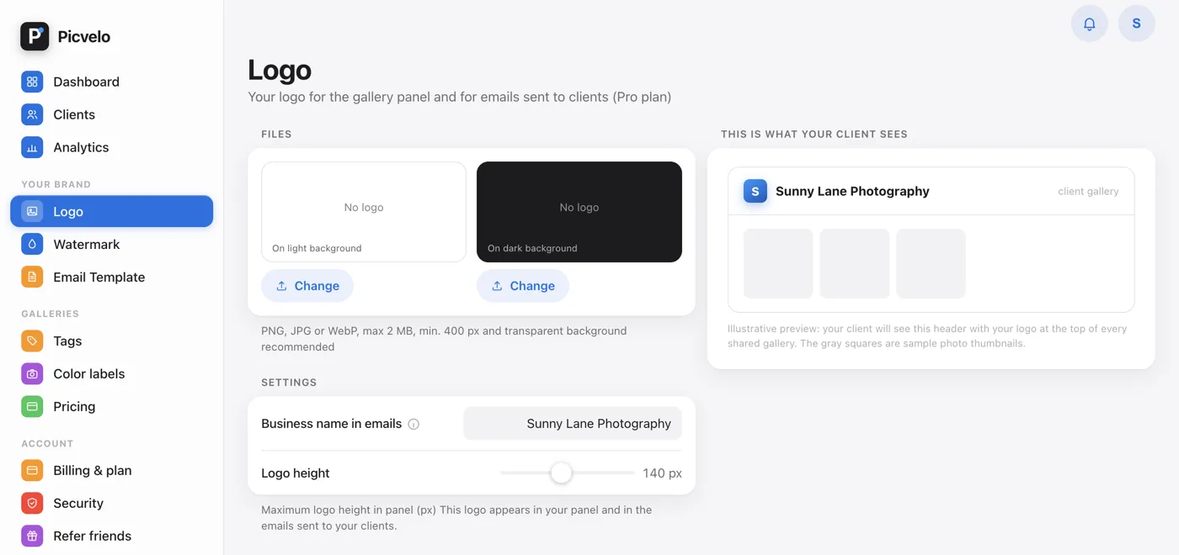
Task: Click the Analytics bar chart icon
Action: click(32, 147)
